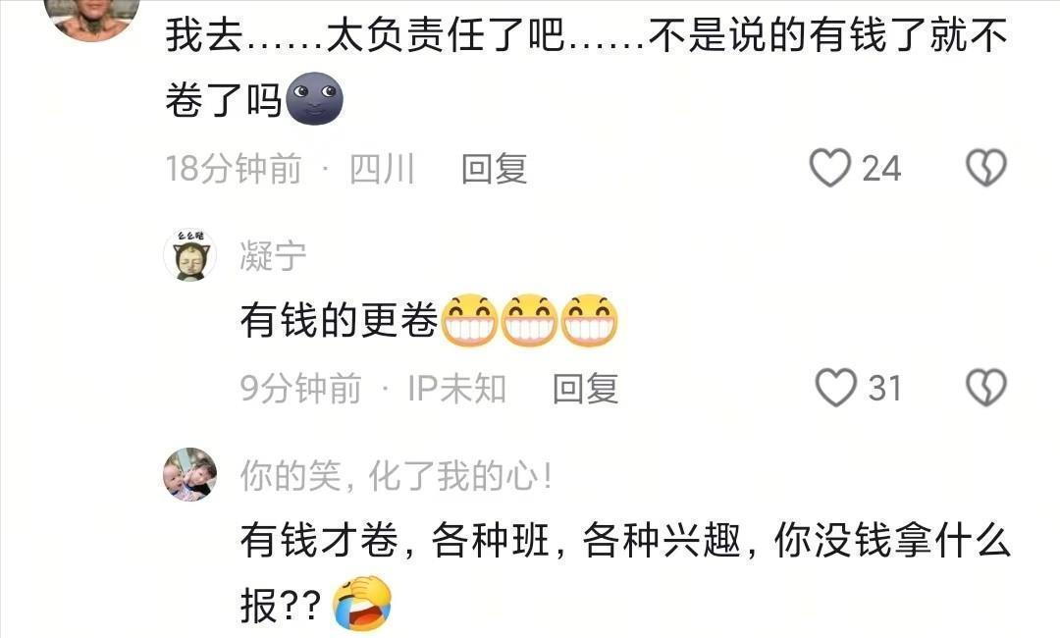Viewport: 1060px width, 638px height.
Task: Open 凝宁's profile via username
Action: tap(273, 256)
